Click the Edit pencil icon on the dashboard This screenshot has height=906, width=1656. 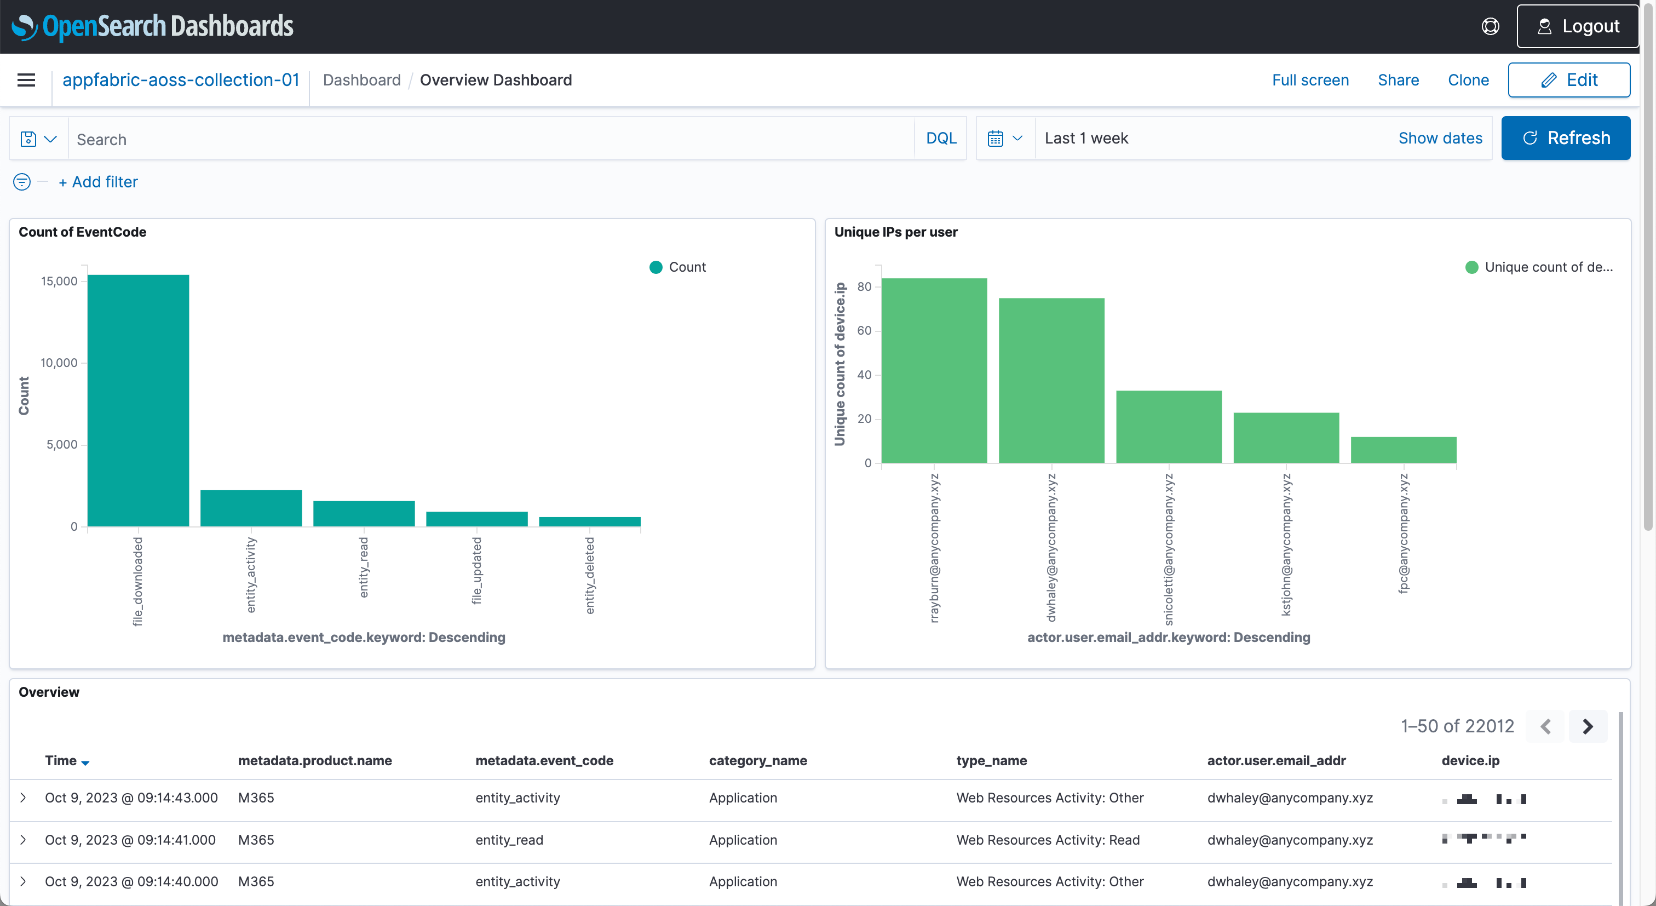pyautogui.click(x=1549, y=80)
